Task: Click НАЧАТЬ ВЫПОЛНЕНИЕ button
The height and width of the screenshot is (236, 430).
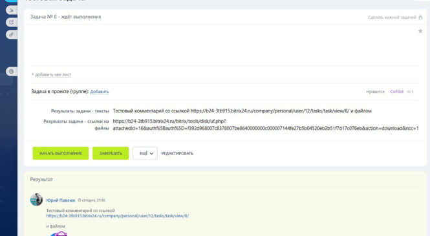Action: [61, 153]
